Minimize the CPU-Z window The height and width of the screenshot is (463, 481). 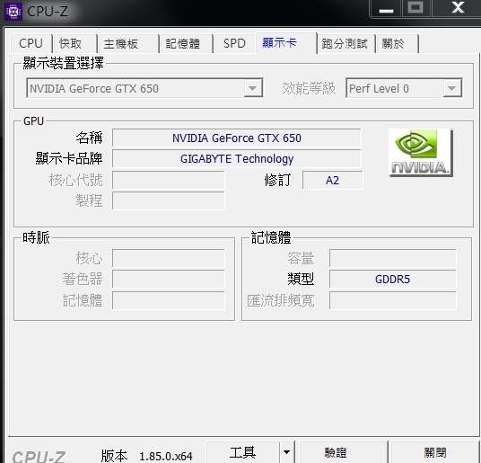click(386, 8)
